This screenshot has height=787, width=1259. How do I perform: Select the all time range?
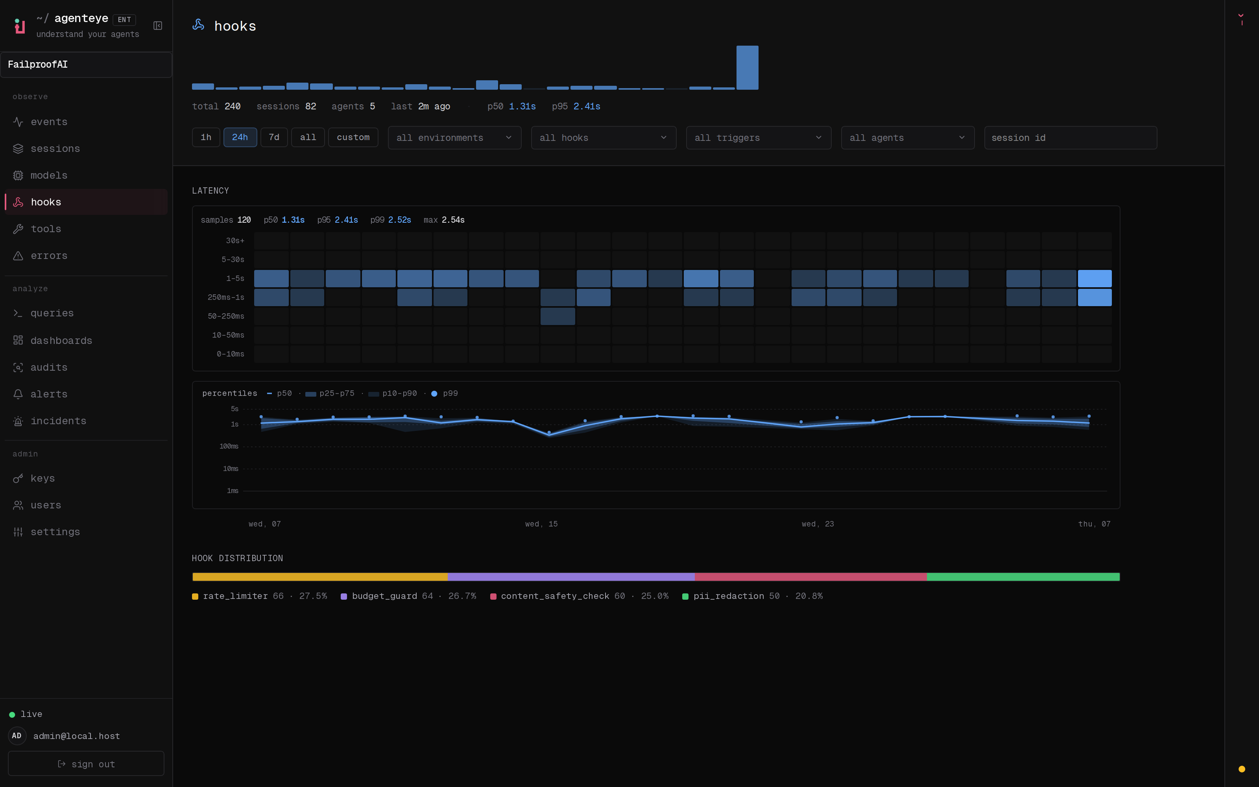(308, 137)
